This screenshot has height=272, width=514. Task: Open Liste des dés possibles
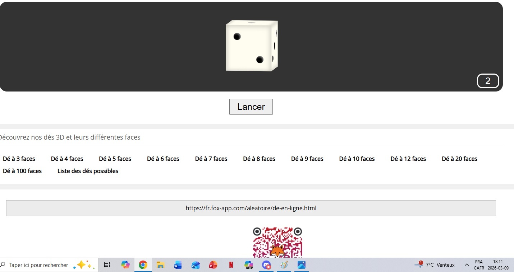[88, 171]
